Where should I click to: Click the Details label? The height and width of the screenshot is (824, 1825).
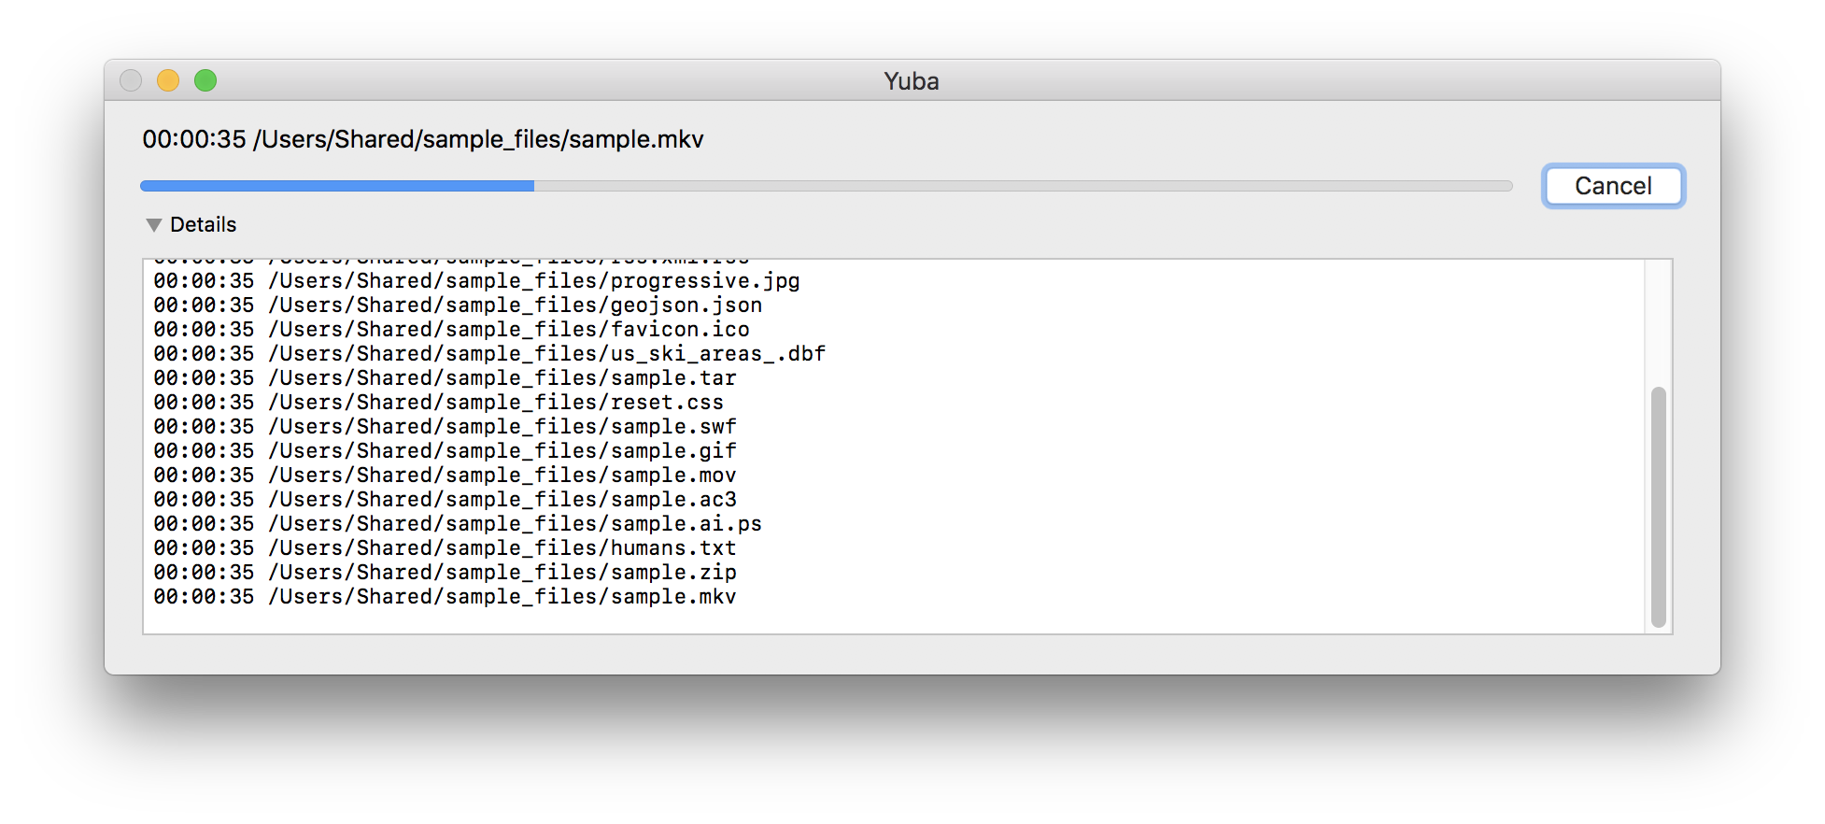click(203, 225)
